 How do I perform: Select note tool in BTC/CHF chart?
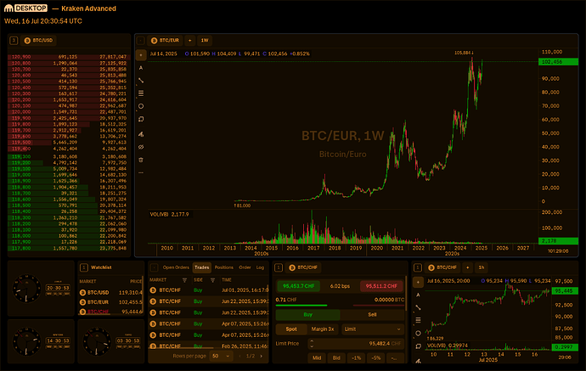click(418, 346)
